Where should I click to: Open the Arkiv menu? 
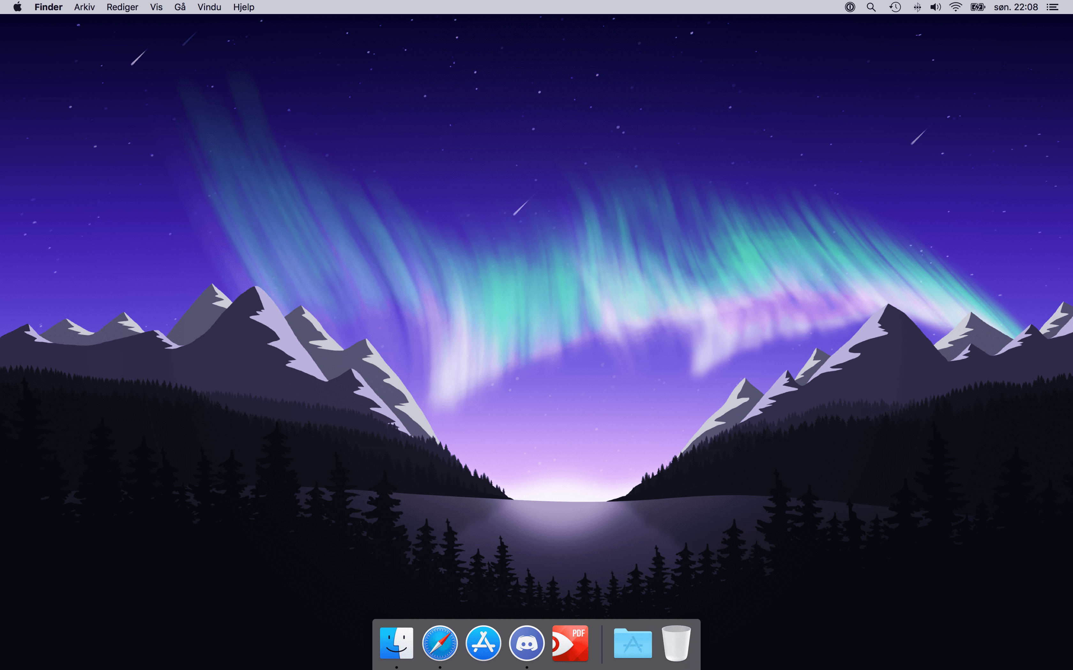click(x=84, y=7)
